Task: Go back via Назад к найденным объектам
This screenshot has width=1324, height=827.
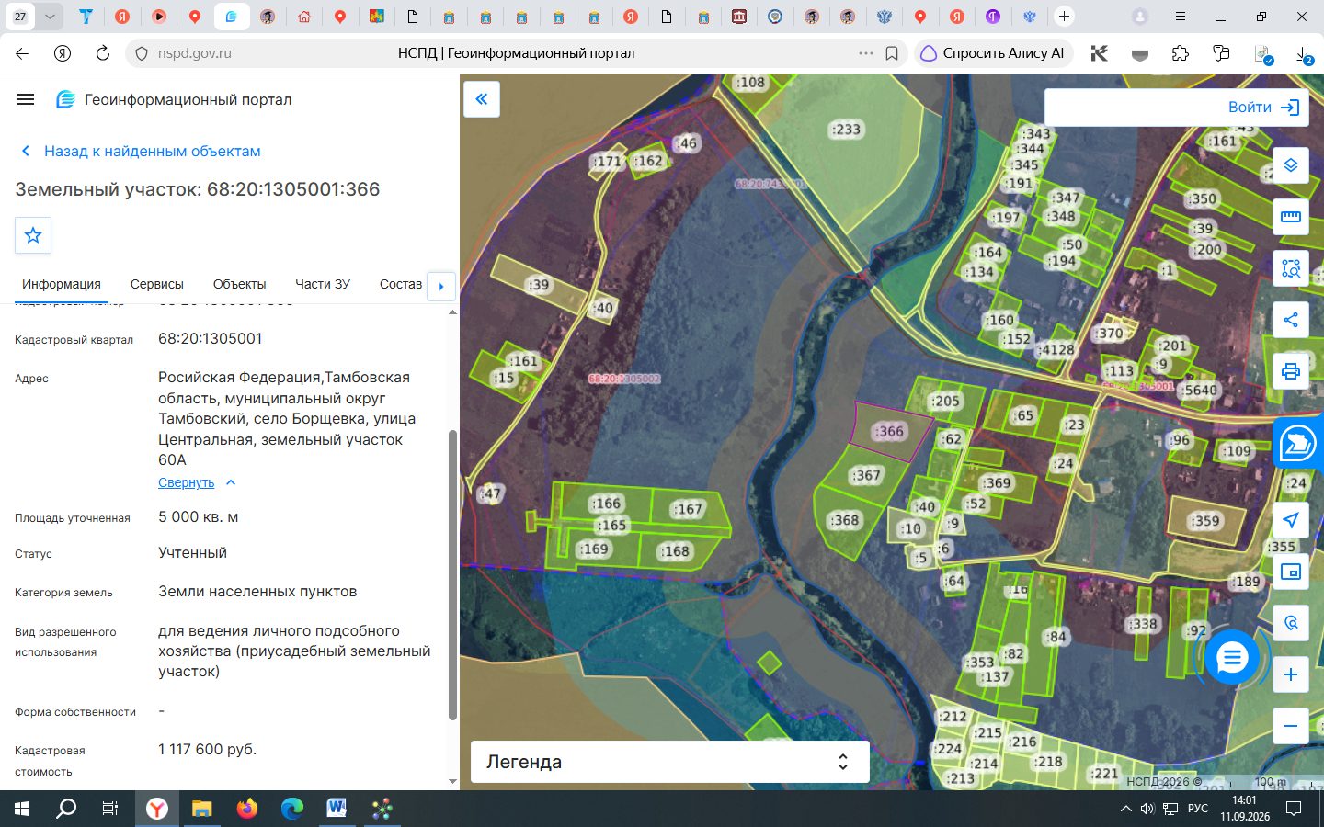Action: [x=142, y=151]
